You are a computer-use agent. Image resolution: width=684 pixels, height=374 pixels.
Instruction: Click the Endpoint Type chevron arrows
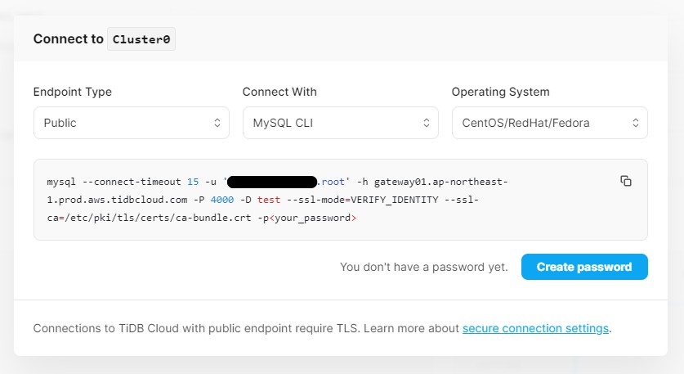(x=217, y=123)
